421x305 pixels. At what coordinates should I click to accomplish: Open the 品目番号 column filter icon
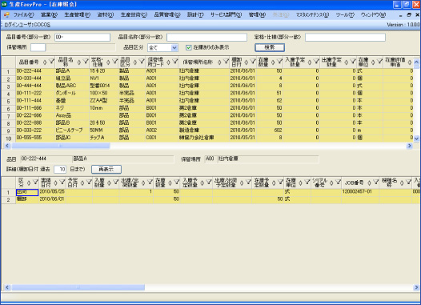[x=51, y=62]
